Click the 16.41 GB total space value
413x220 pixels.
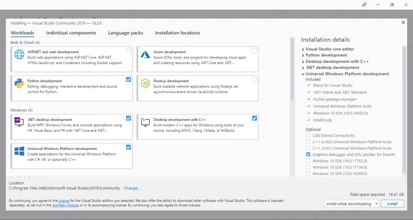point(396,195)
